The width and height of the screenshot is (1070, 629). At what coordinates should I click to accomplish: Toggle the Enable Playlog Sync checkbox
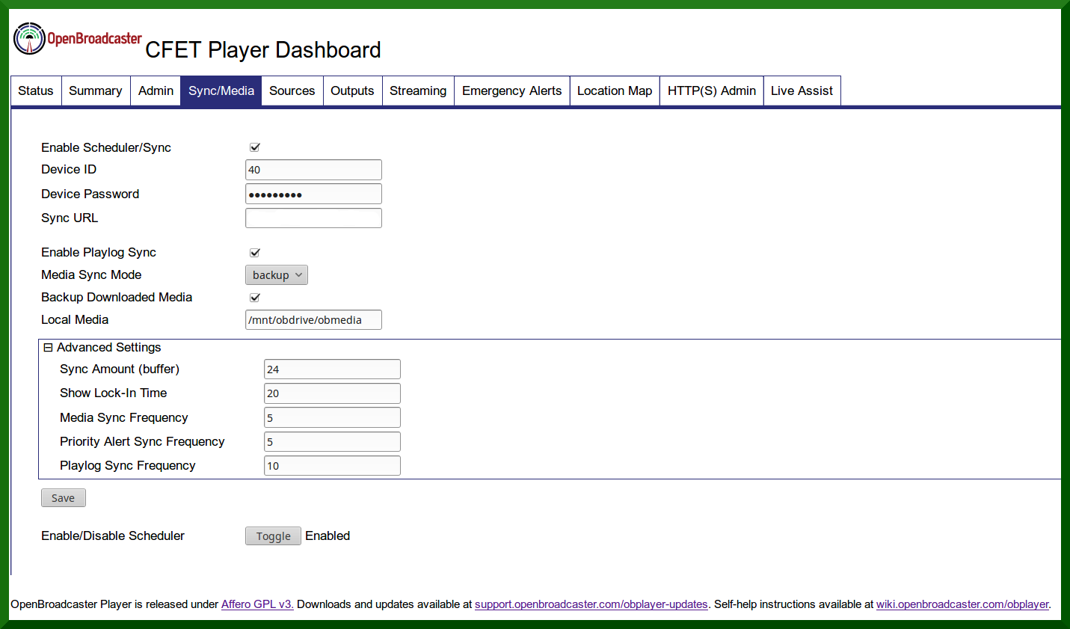[255, 253]
